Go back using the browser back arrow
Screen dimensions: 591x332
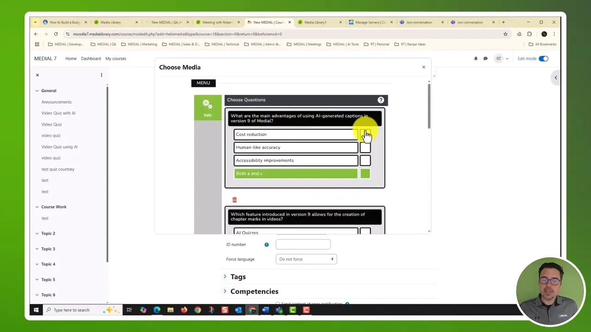click(36, 34)
